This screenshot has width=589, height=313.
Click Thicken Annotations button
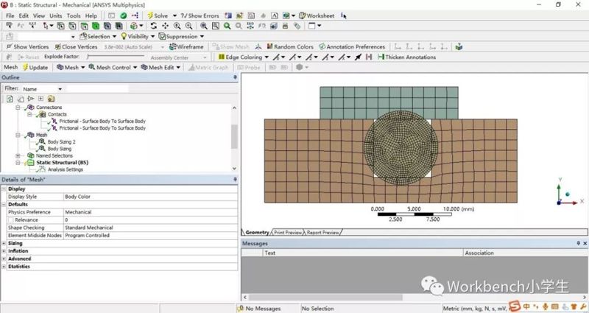[x=407, y=57]
